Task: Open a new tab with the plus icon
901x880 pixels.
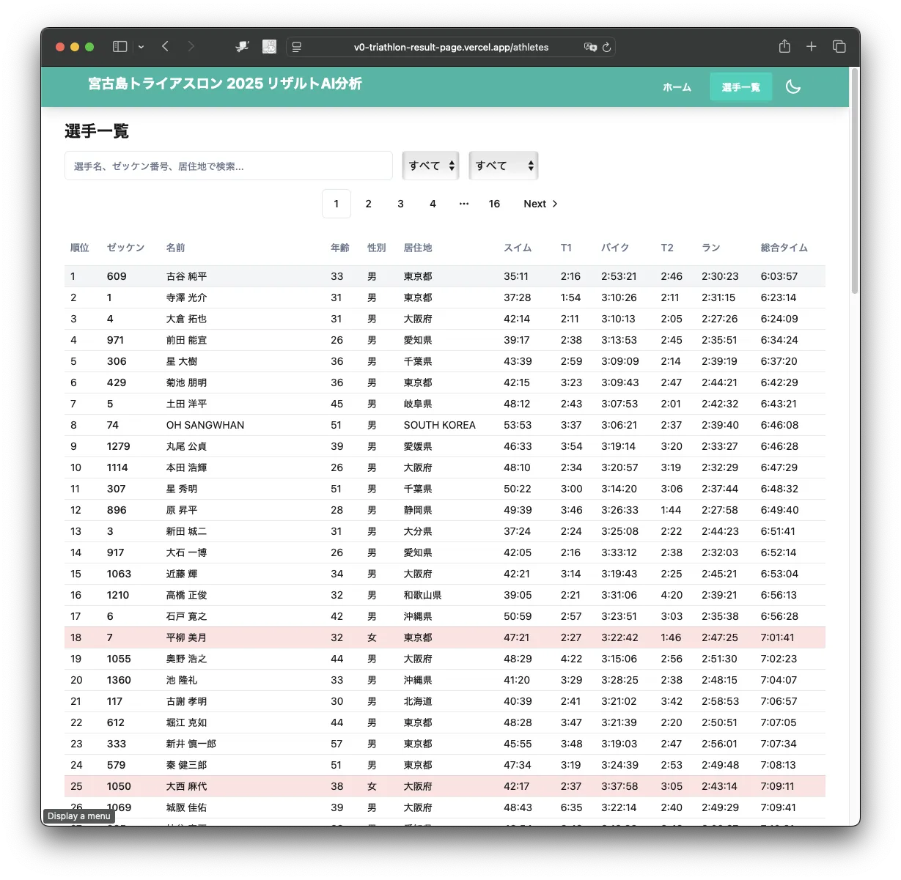Action: 811,47
